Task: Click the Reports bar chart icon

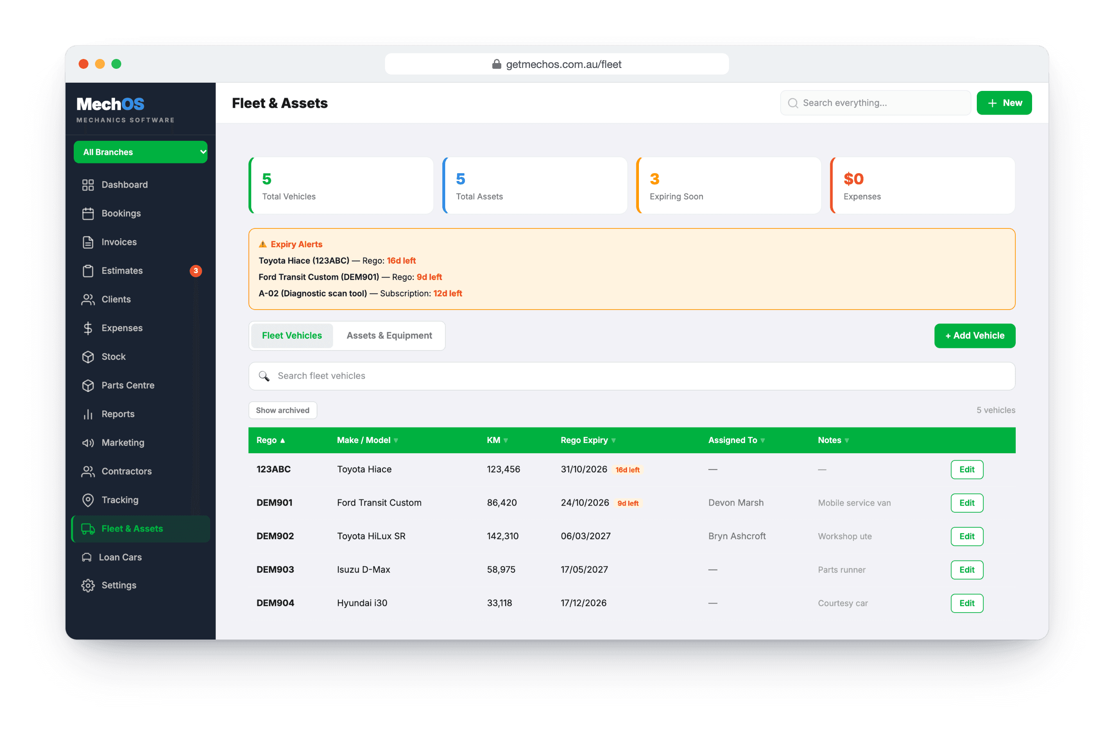Action: click(88, 414)
